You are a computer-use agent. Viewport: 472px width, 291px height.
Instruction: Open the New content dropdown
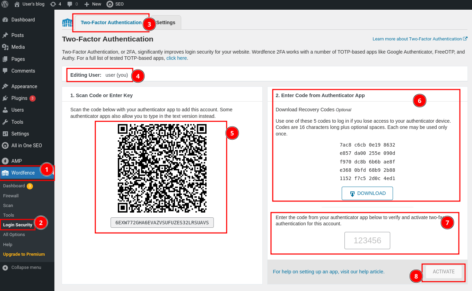tap(93, 4)
